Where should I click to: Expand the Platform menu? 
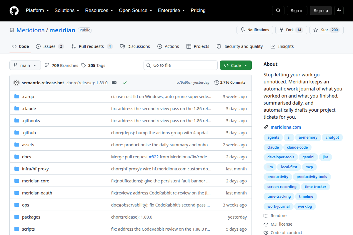click(37, 11)
